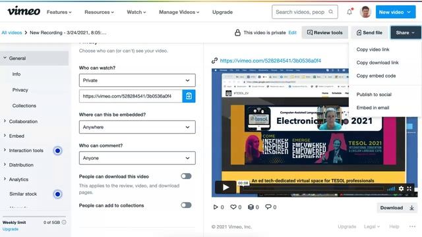Viewport: 422px width, 237px height.
Task: Go back to All videos breadcrumb
Action: pyautogui.click(x=12, y=32)
